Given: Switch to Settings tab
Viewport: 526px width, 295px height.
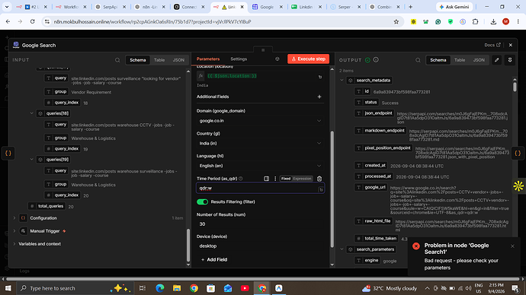Looking at the screenshot, I should 239,59.
